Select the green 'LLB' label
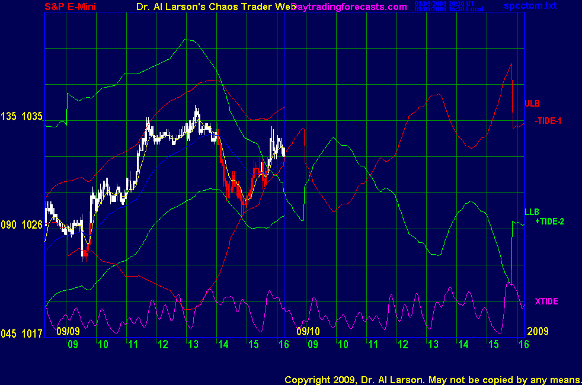This screenshot has width=582, height=385. 532,212
